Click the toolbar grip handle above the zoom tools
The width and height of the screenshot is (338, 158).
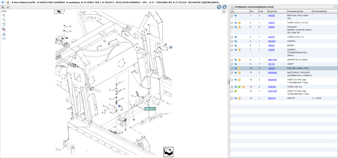(4, 11)
